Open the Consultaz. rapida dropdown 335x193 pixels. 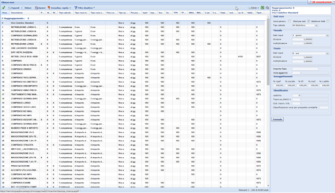(x=59, y=8)
